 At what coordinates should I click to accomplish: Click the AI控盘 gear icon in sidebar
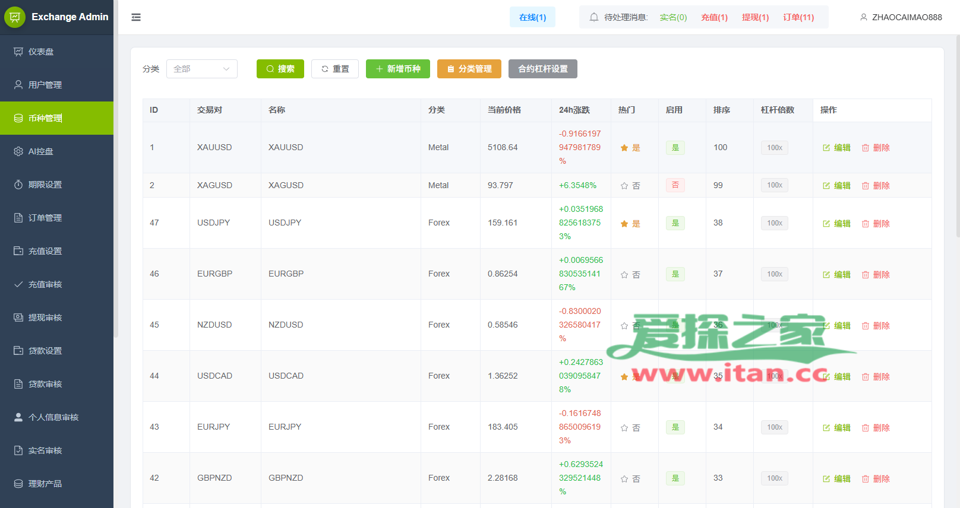18,151
